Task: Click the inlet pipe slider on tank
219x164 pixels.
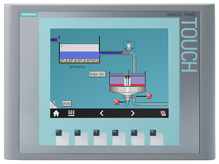Action: [x=55, y=40]
